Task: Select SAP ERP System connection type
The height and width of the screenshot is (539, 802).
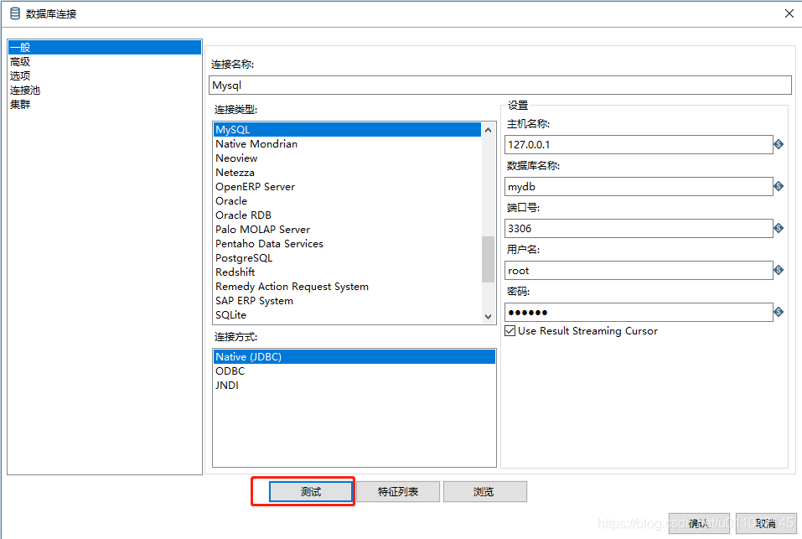Action: 347,301
